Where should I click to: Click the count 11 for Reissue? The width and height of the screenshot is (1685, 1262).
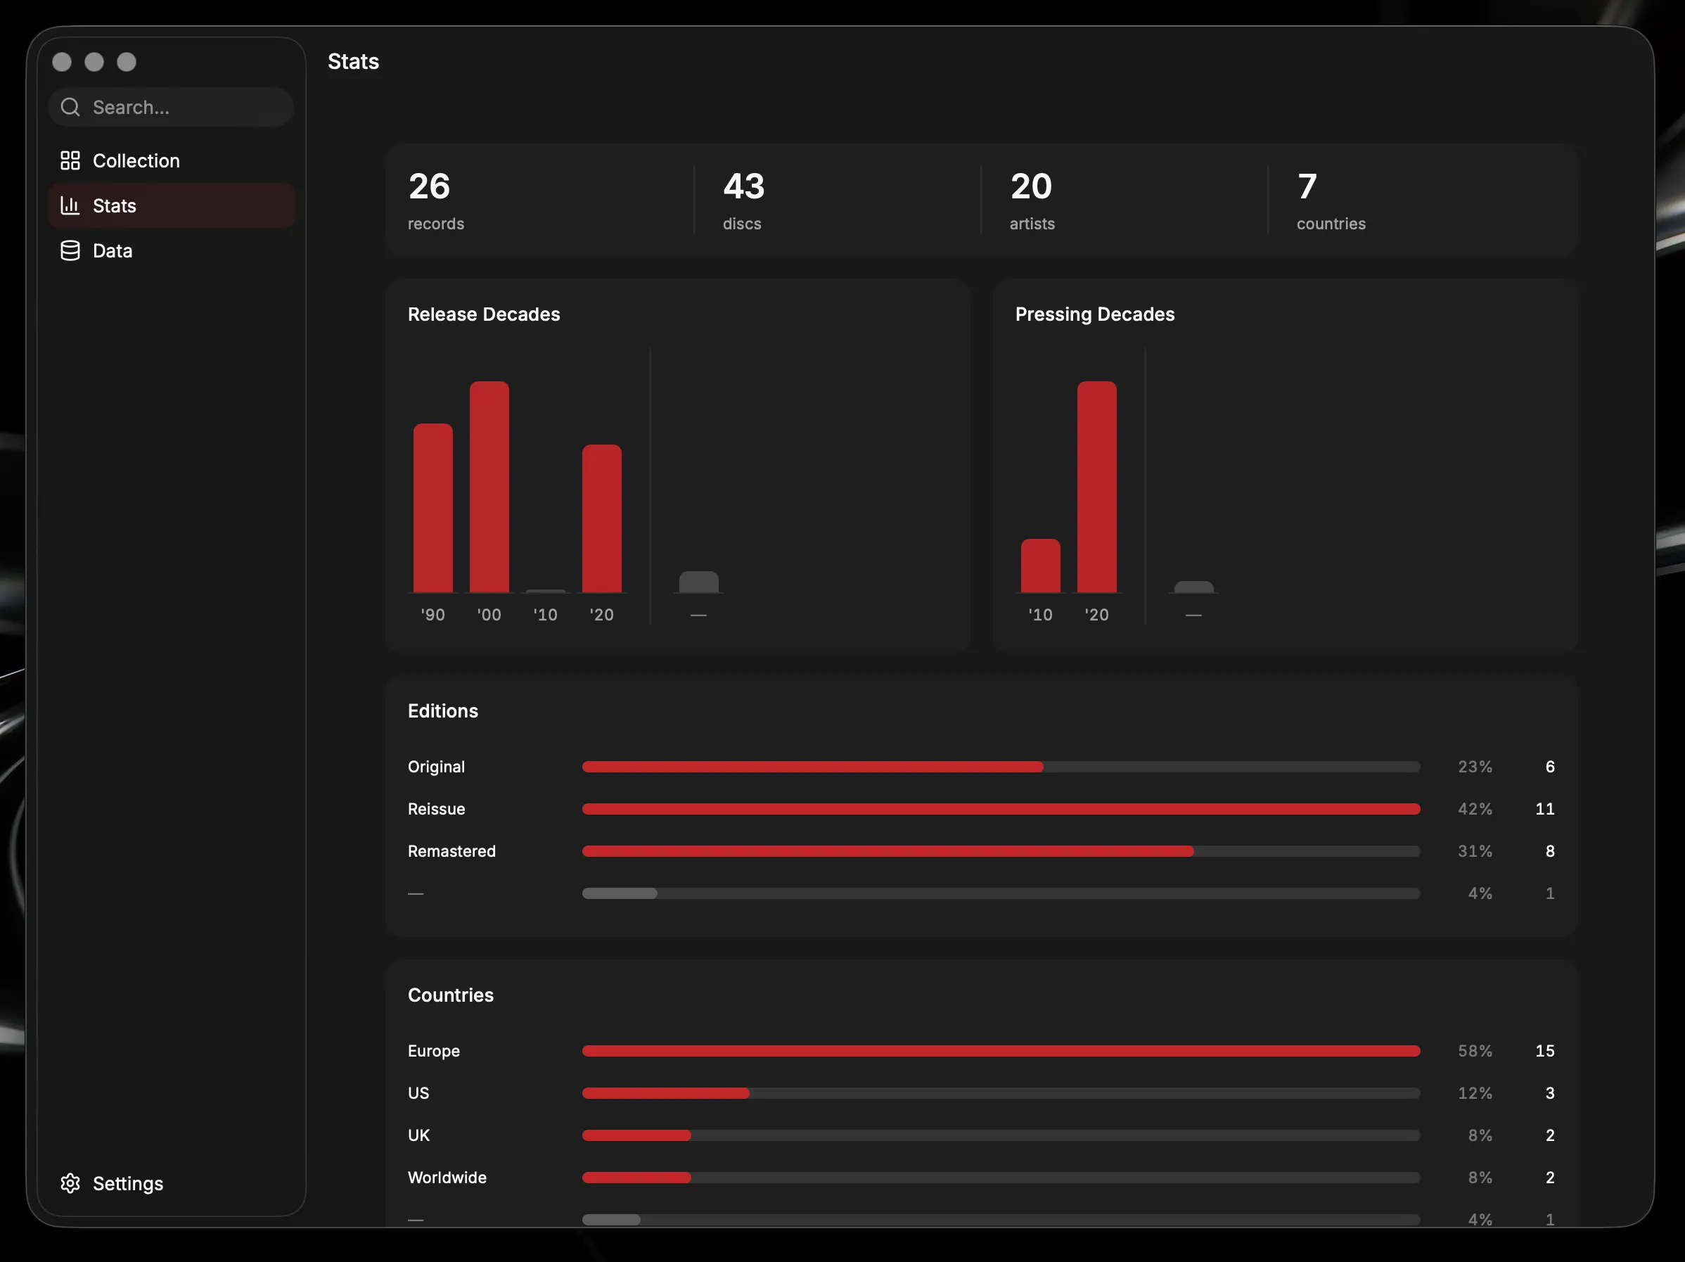(x=1545, y=809)
